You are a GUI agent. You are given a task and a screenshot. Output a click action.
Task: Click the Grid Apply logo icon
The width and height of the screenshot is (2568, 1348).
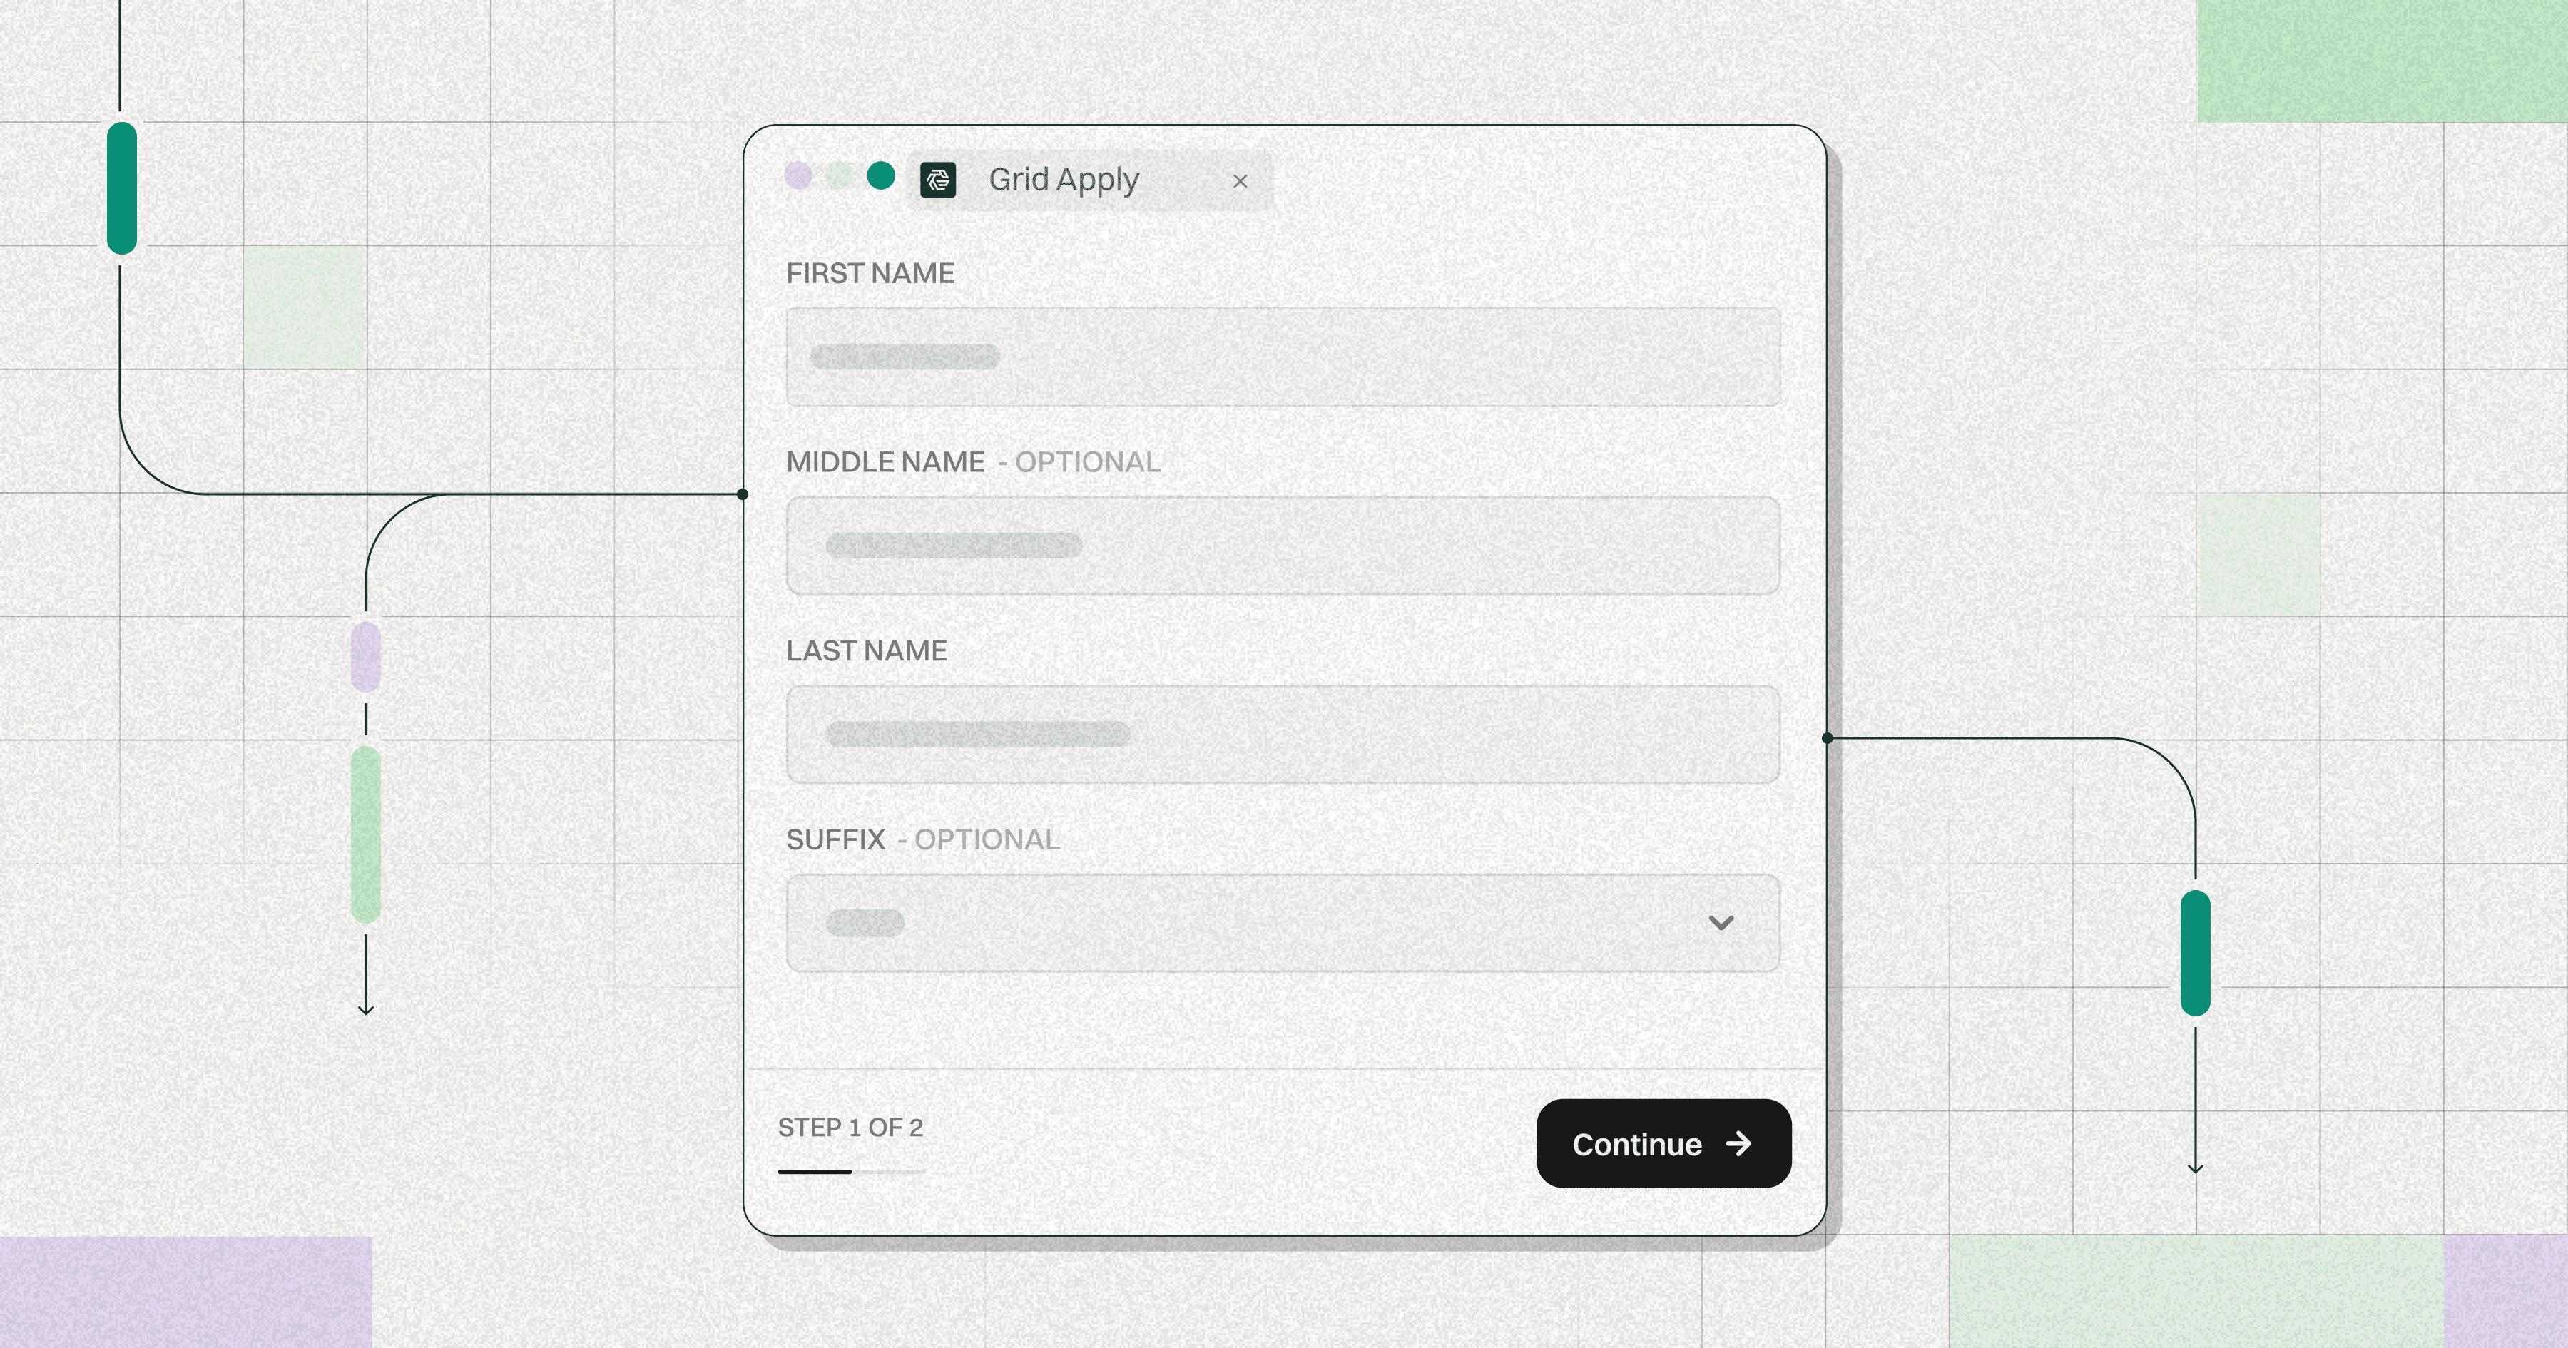937,180
